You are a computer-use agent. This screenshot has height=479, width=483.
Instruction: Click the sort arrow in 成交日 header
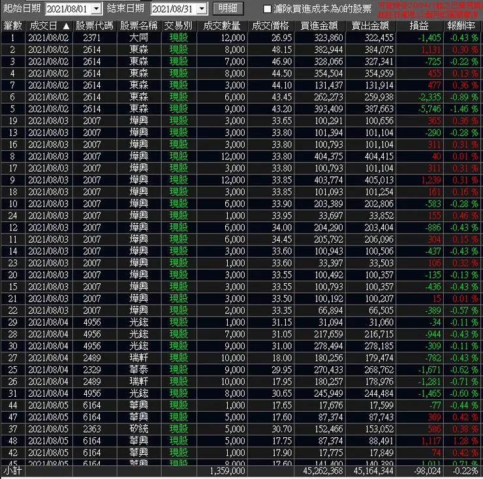coord(66,27)
